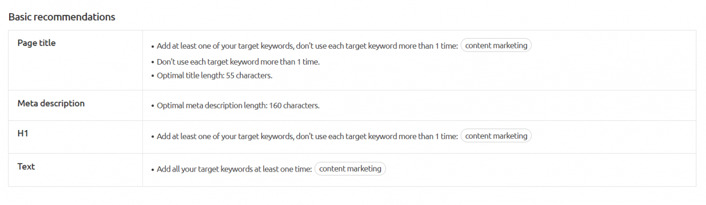
Task: Click the content marketing tag in Text row
Action: (x=350, y=169)
